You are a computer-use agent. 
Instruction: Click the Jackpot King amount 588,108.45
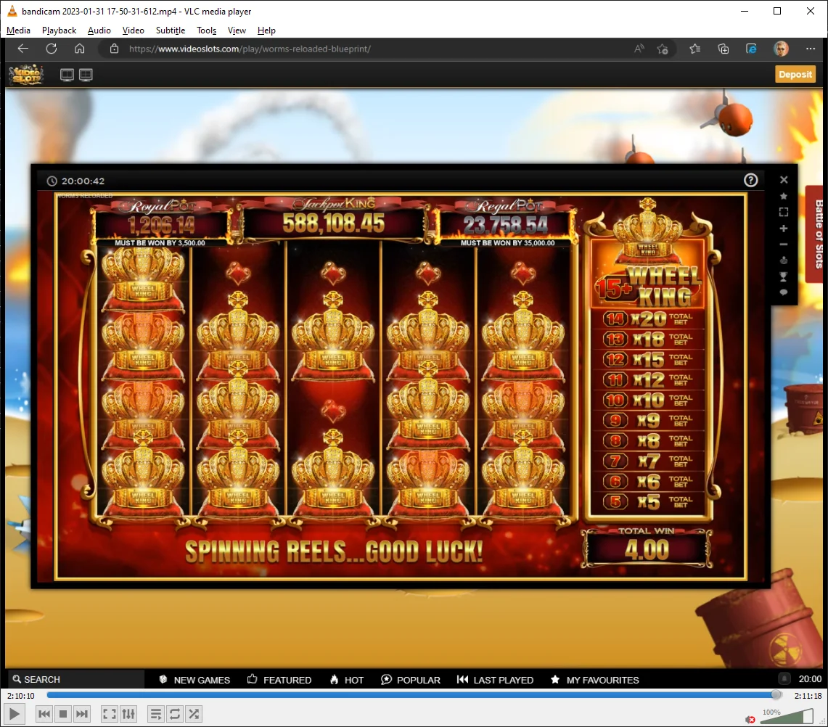point(333,223)
